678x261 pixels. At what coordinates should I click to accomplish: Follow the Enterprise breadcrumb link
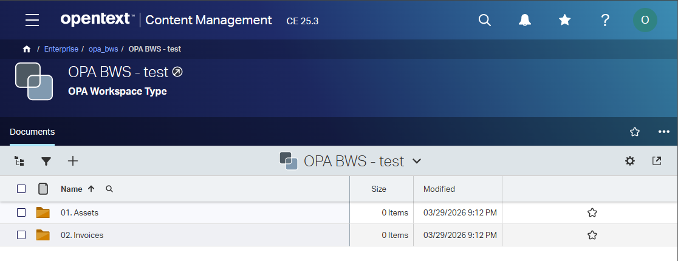pyautogui.click(x=61, y=49)
